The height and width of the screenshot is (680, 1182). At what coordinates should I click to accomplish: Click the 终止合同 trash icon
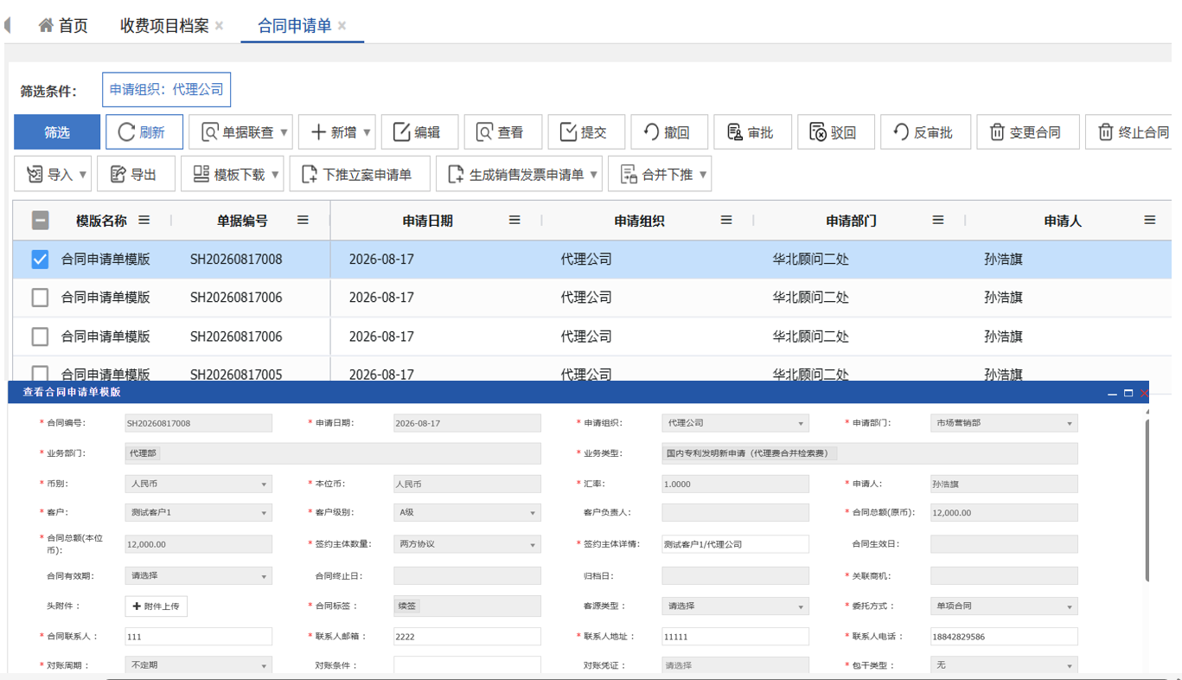point(1105,132)
